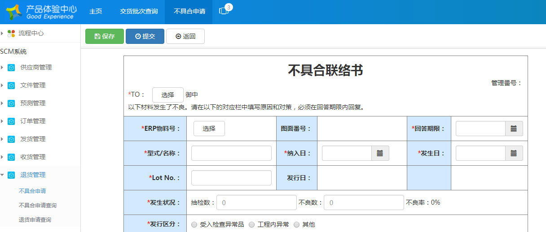Click 选择 button next to TO
This screenshot has width=546, height=232.
pos(168,95)
